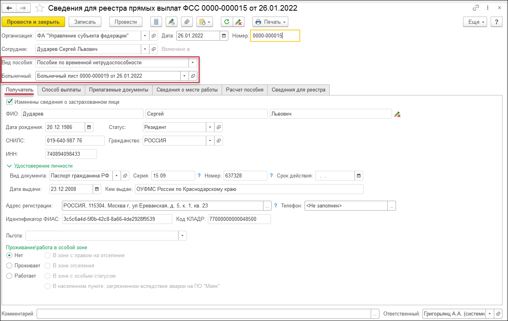
Task: Open Больничный document form
Action: [193, 76]
